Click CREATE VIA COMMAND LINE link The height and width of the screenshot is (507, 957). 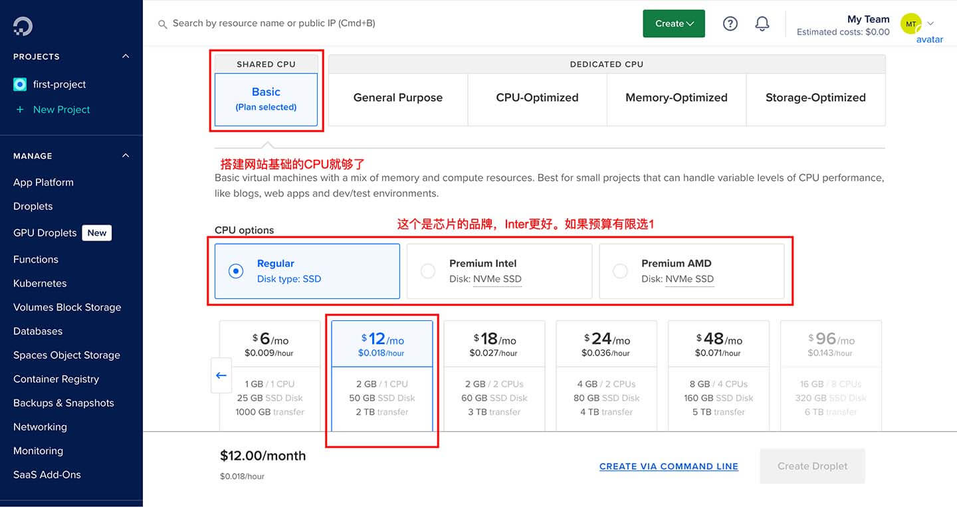pos(669,466)
